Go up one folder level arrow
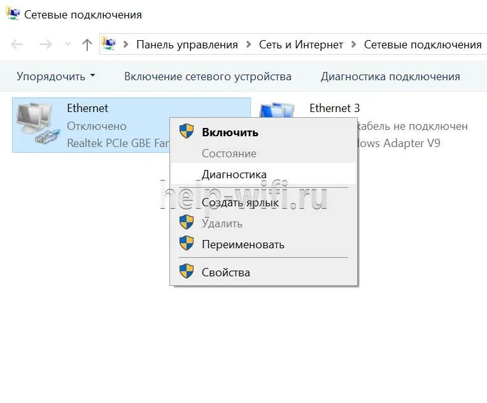Screen dimensions: 487x403 click(x=87, y=45)
